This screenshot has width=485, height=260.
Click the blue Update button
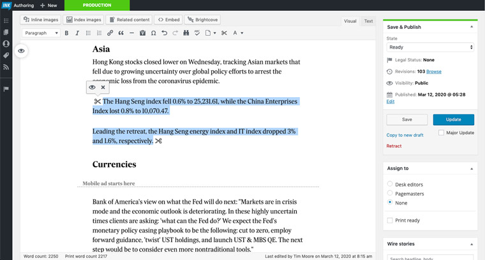click(x=454, y=119)
